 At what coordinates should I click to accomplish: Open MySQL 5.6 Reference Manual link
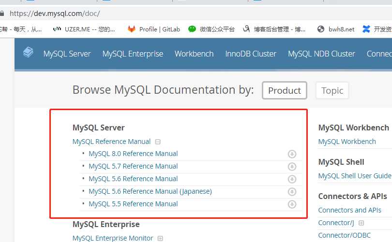pyautogui.click(x=133, y=179)
